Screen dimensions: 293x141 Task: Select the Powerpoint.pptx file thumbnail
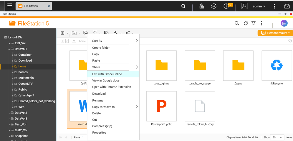[161, 106]
